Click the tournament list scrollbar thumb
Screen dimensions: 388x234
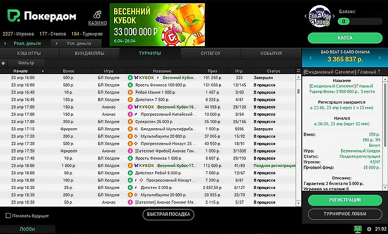298,91
